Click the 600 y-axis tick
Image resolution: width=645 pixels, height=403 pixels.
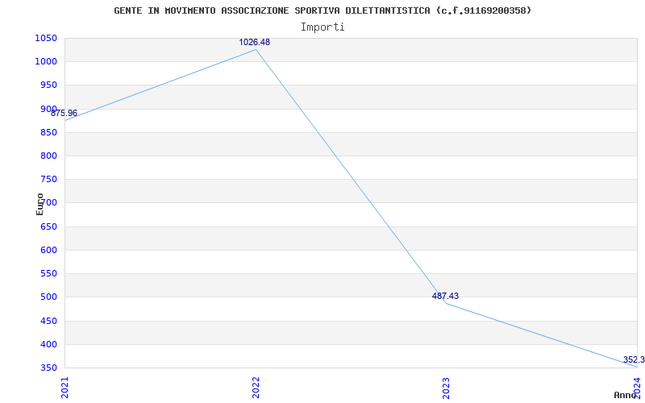[48, 250]
